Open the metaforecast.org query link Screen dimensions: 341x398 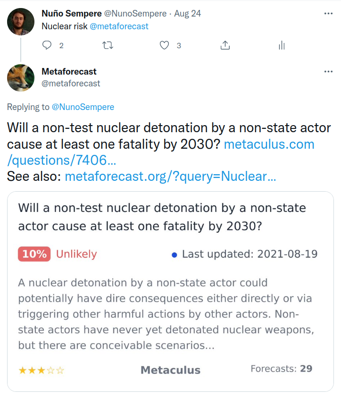[x=170, y=177]
